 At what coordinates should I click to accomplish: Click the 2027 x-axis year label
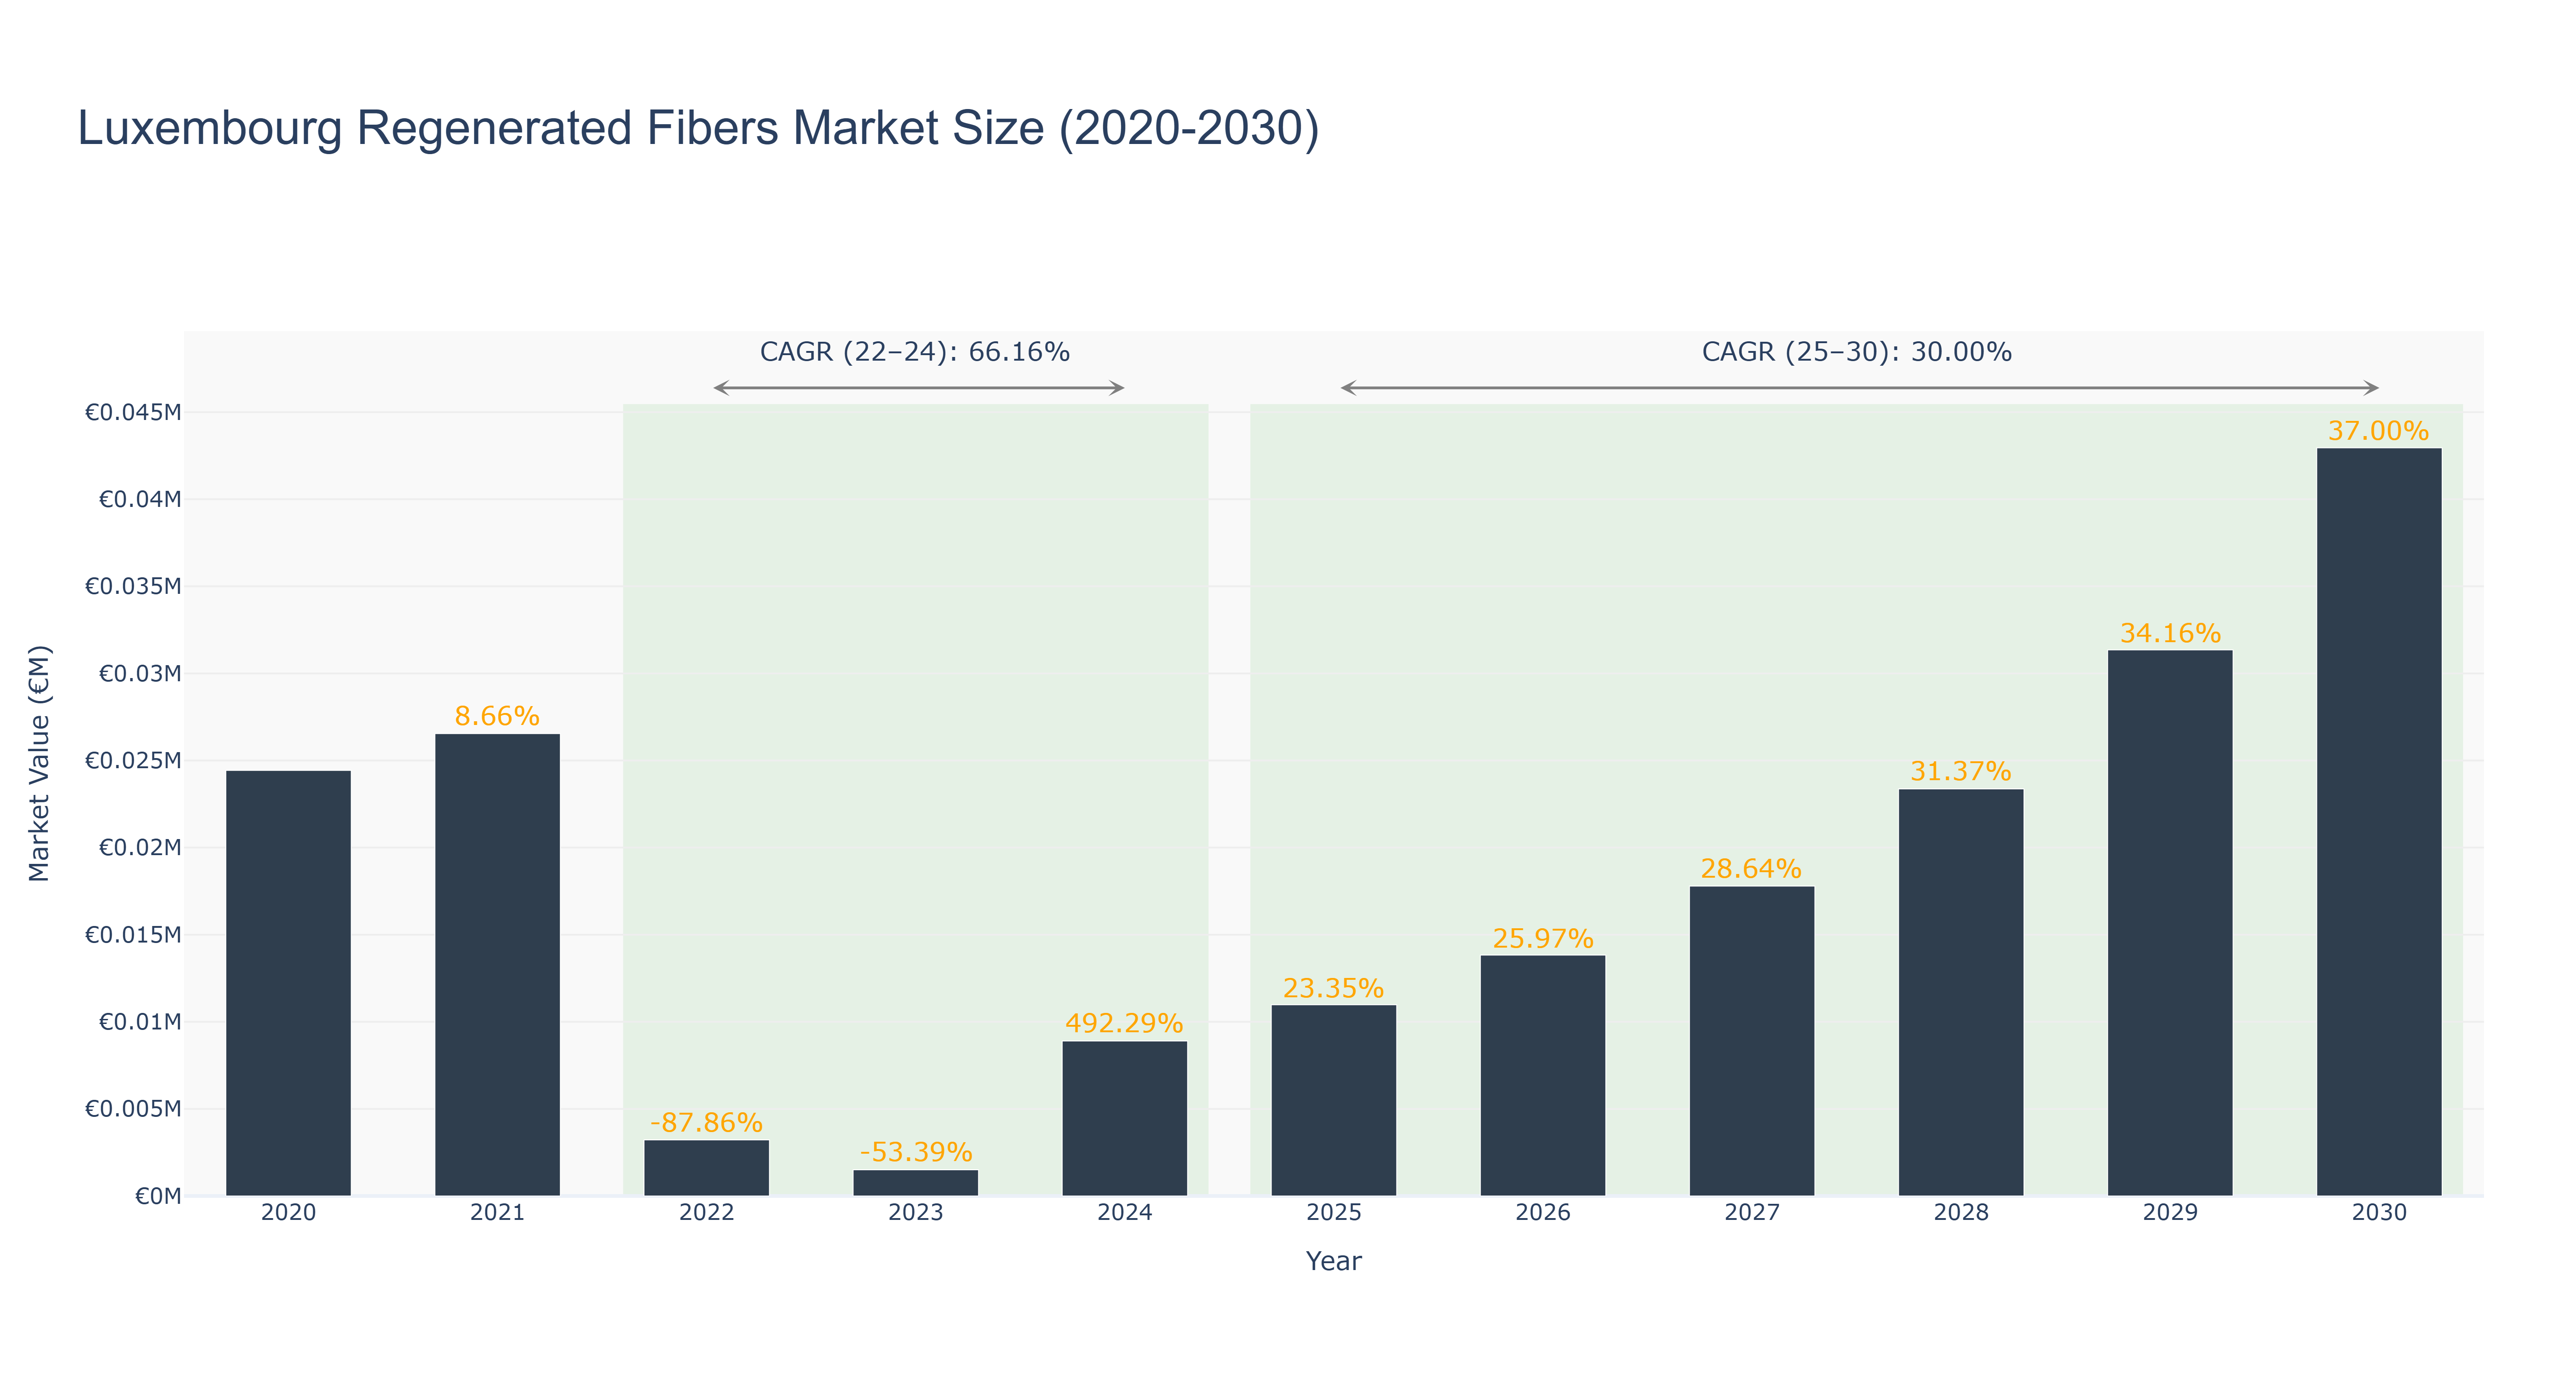[x=1751, y=1213]
